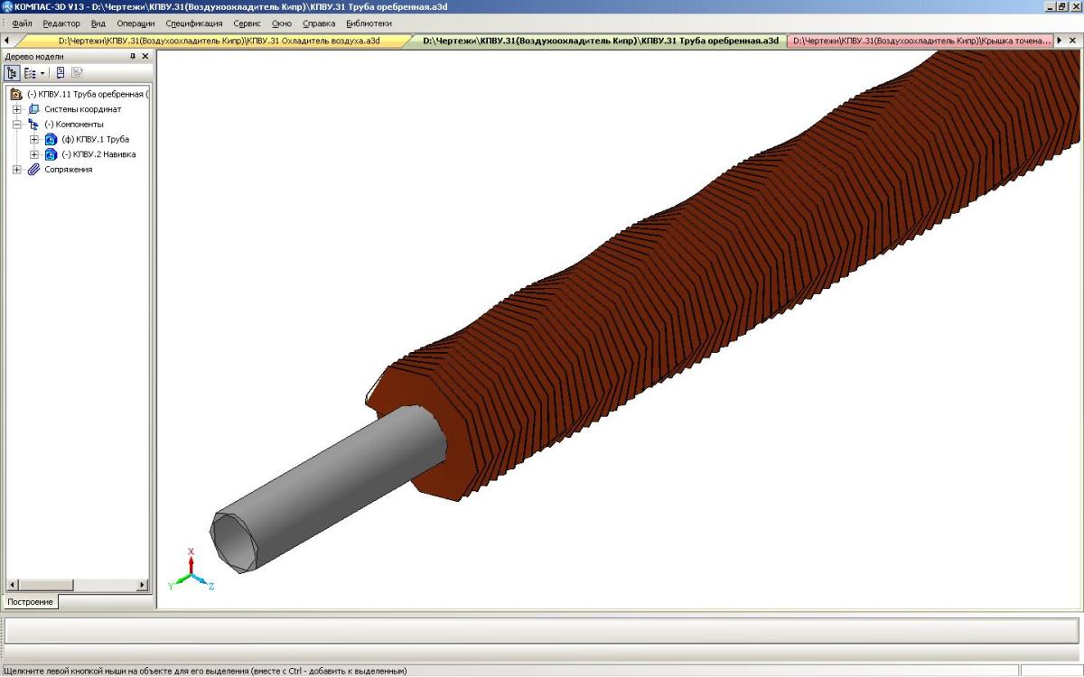Switch to the Крышка точена document tab
The width and height of the screenshot is (1084, 677).
click(921, 41)
